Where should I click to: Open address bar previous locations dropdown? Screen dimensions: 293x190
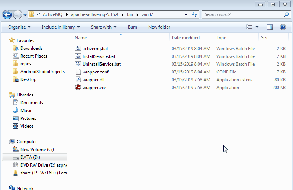pos(186,14)
